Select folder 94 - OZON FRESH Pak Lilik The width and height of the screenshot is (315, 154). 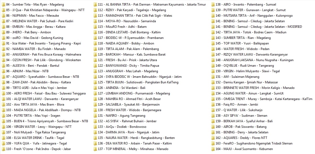click(41, 60)
